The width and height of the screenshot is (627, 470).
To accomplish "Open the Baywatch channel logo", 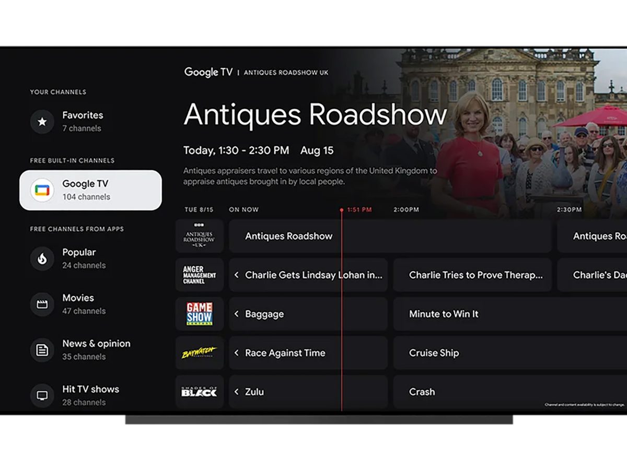I will pos(199,352).
